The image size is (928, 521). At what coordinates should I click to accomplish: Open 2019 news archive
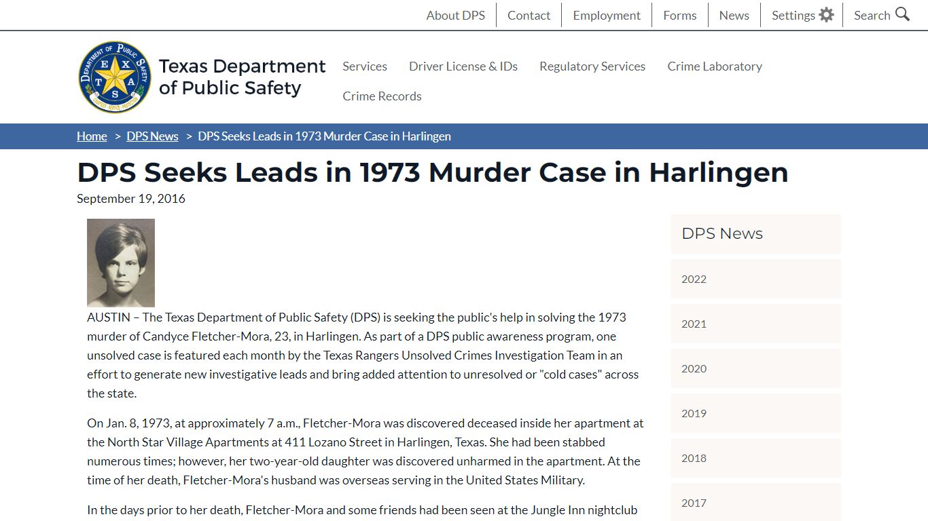pyautogui.click(x=756, y=413)
